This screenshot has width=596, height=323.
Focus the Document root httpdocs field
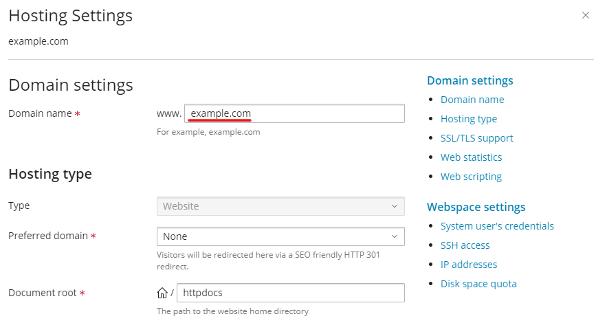(x=291, y=293)
